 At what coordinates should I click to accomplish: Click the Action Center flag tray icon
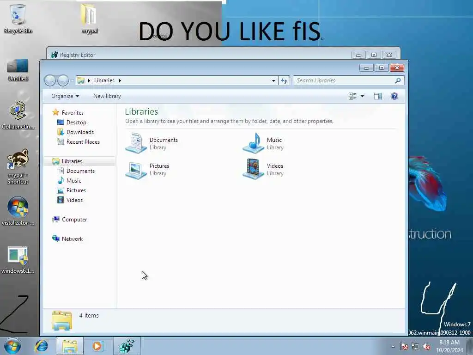tap(404, 347)
